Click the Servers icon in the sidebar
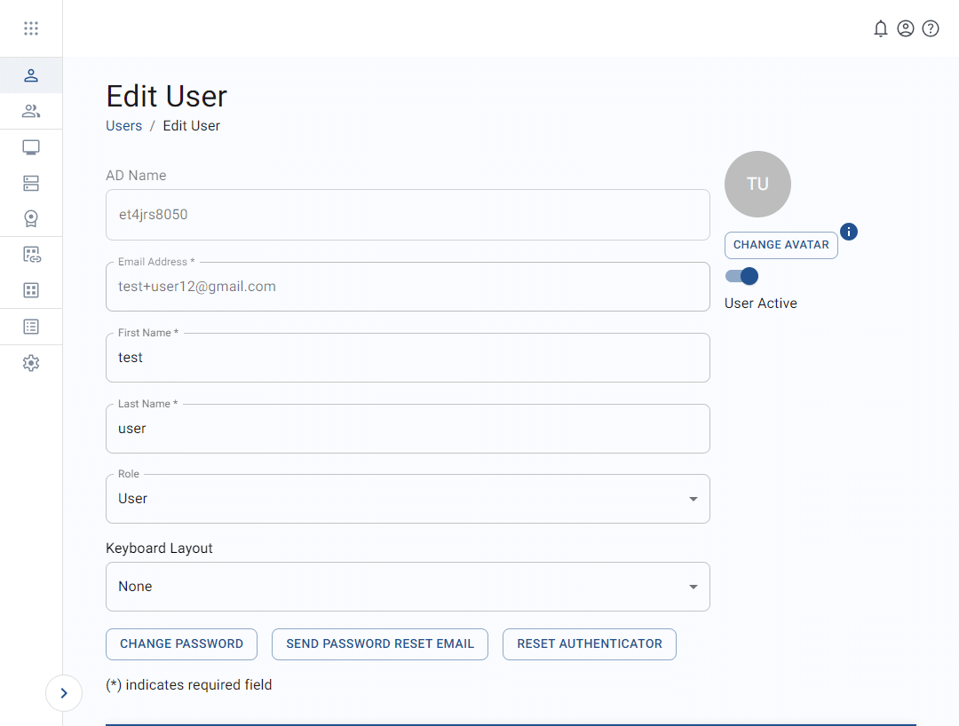 (31, 183)
